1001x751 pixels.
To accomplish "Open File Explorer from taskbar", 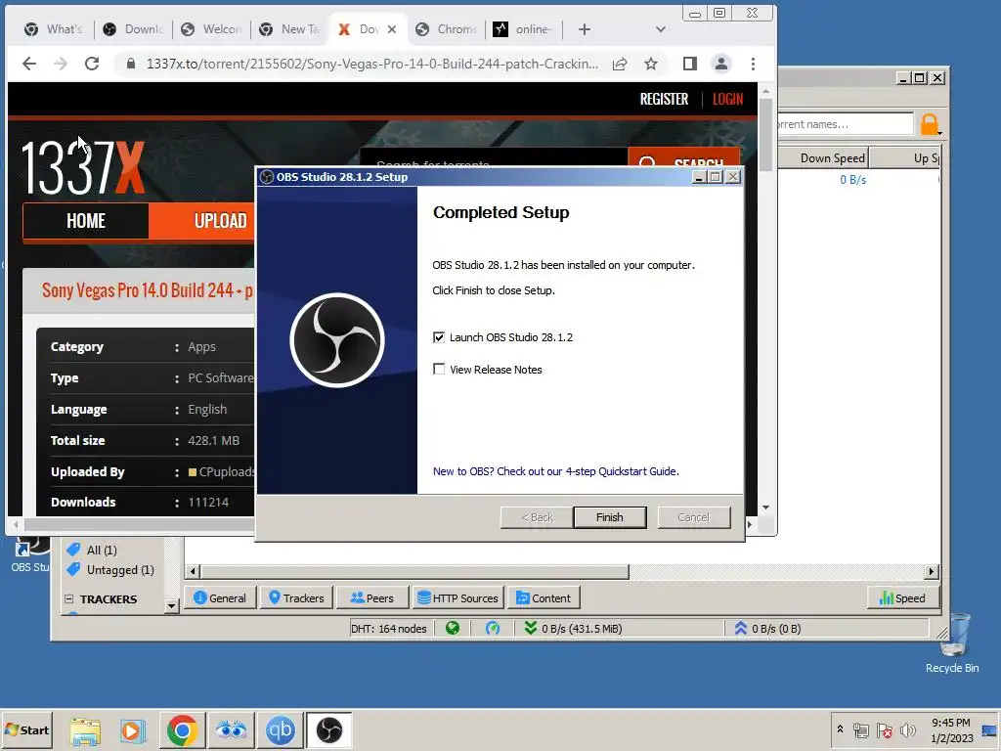I will [x=85, y=729].
